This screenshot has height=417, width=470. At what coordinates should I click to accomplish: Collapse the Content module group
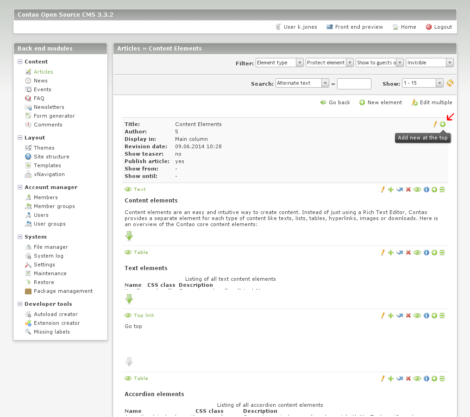tap(20, 62)
